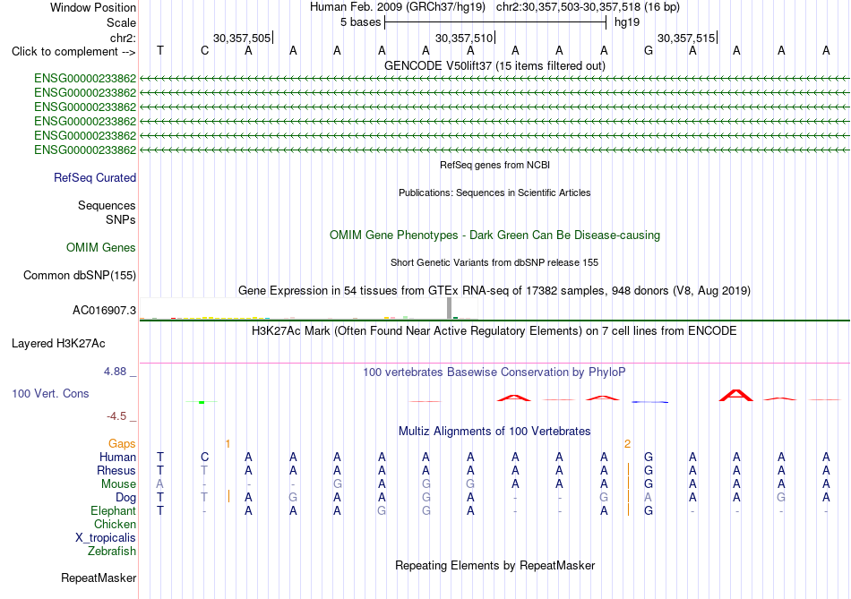
Task: Click the largest red A in PhyloP track
Action: [x=736, y=395]
